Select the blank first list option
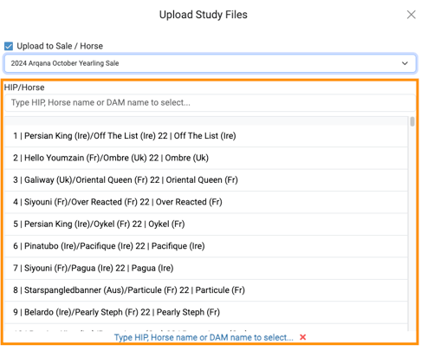The height and width of the screenshot is (364, 421). coord(206,120)
